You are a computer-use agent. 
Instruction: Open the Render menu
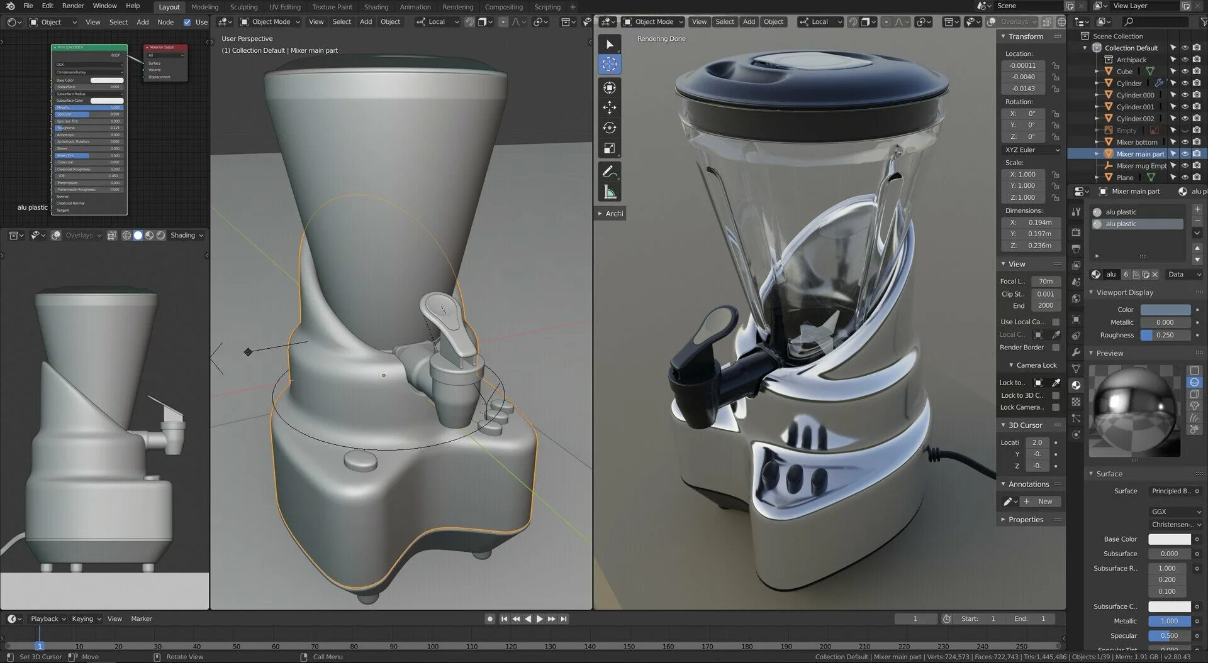pyautogui.click(x=73, y=6)
